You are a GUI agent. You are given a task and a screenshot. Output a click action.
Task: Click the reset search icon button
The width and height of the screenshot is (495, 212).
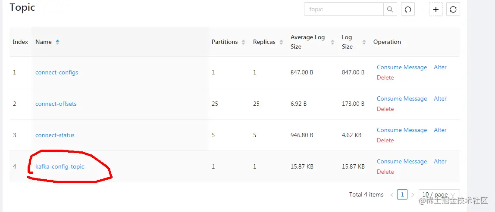[408, 9]
